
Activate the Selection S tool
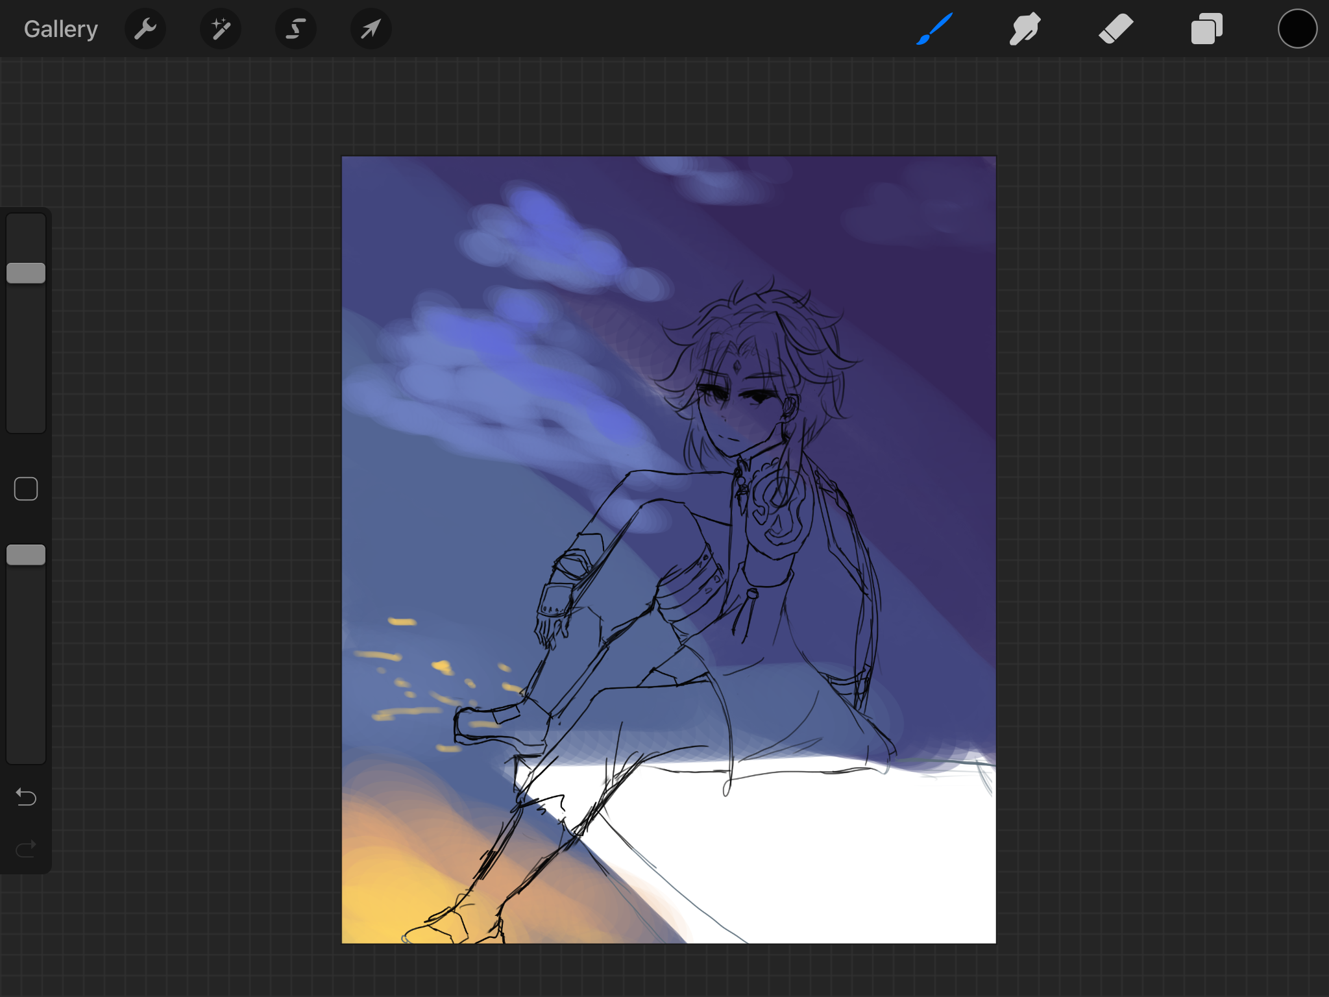[296, 29]
